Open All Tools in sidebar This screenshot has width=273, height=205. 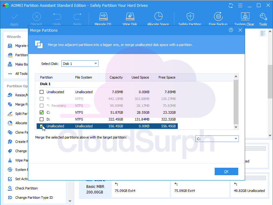tap(17, 74)
